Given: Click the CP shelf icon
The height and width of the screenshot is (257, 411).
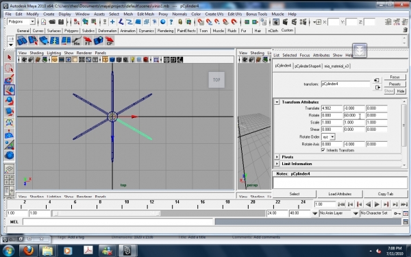Looking at the screenshot, I should point(110,40).
